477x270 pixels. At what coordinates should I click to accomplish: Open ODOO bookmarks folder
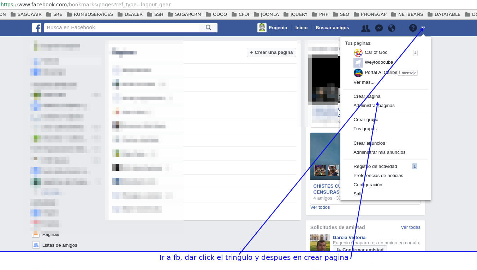tap(216, 14)
